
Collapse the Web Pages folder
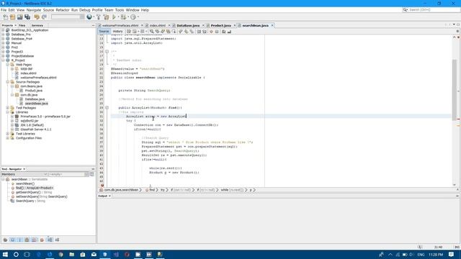[x=8, y=65]
